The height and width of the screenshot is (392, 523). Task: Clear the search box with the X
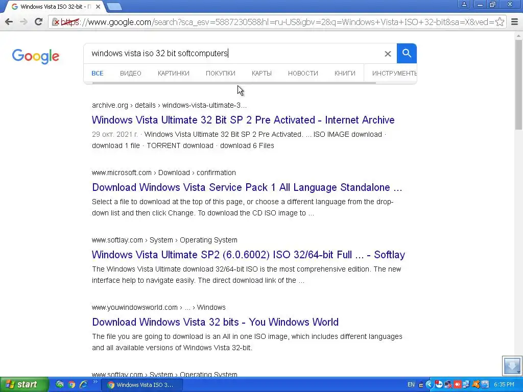click(x=388, y=54)
